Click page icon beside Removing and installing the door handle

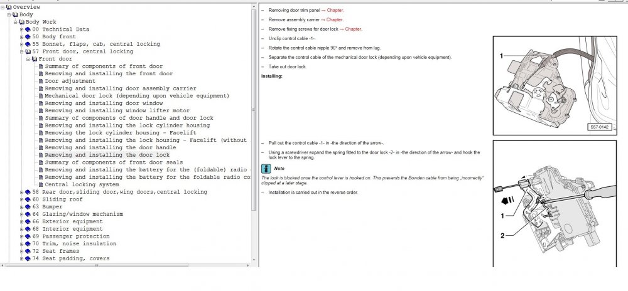[41, 148]
